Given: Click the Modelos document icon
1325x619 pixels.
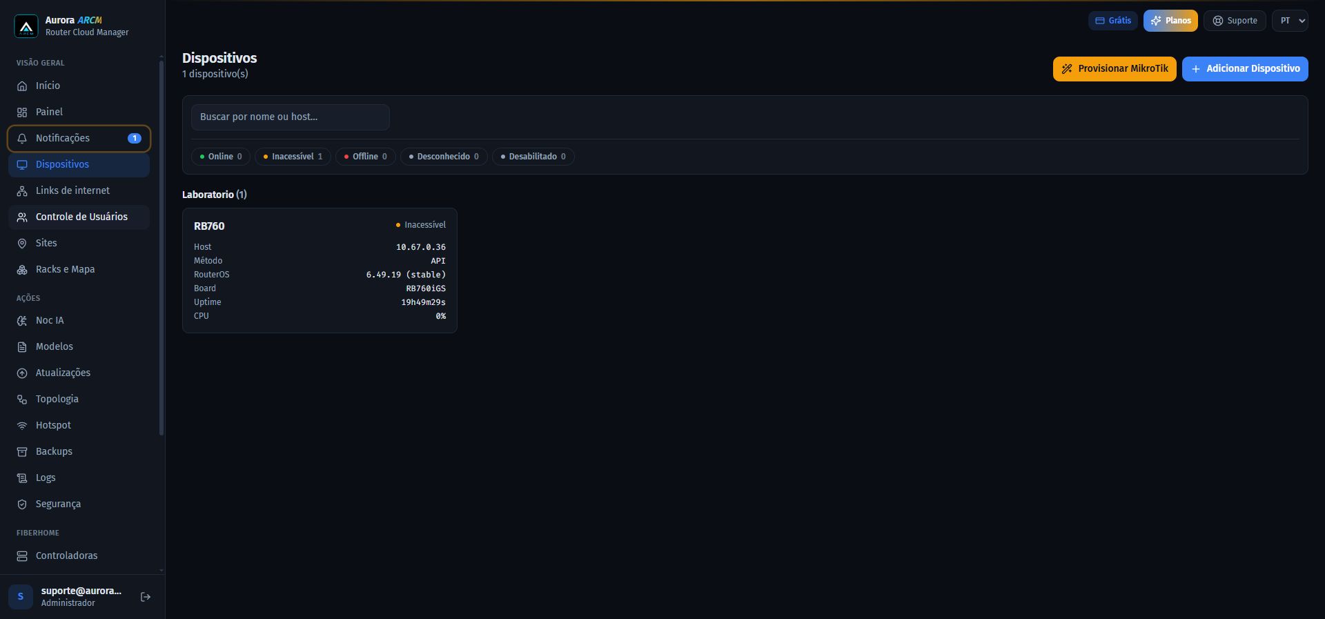Looking at the screenshot, I should coord(22,347).
